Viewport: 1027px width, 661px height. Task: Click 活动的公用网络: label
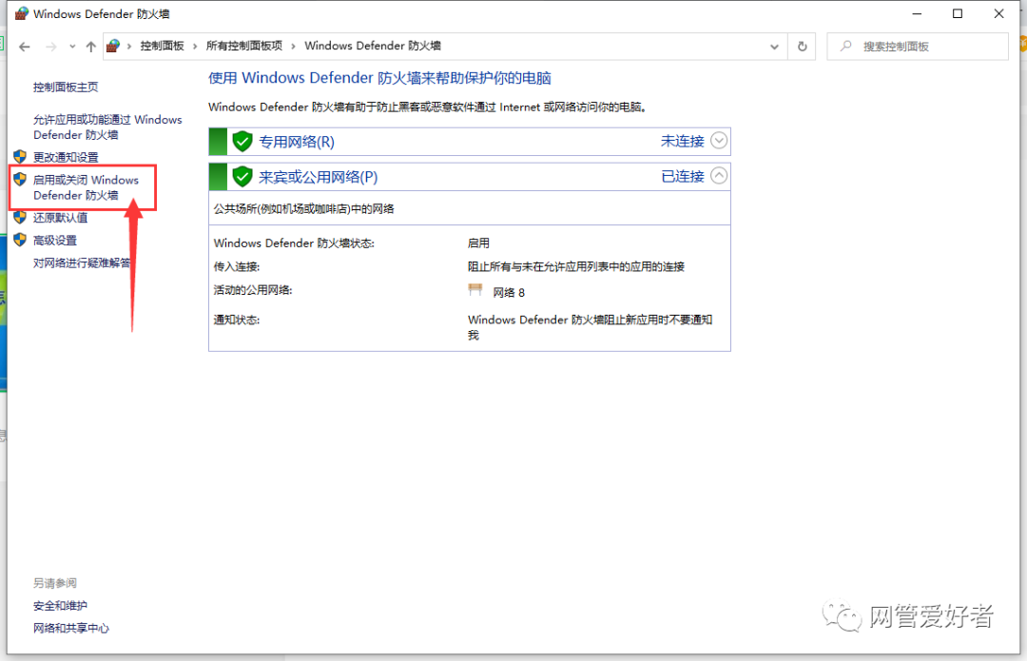[253, 290]
